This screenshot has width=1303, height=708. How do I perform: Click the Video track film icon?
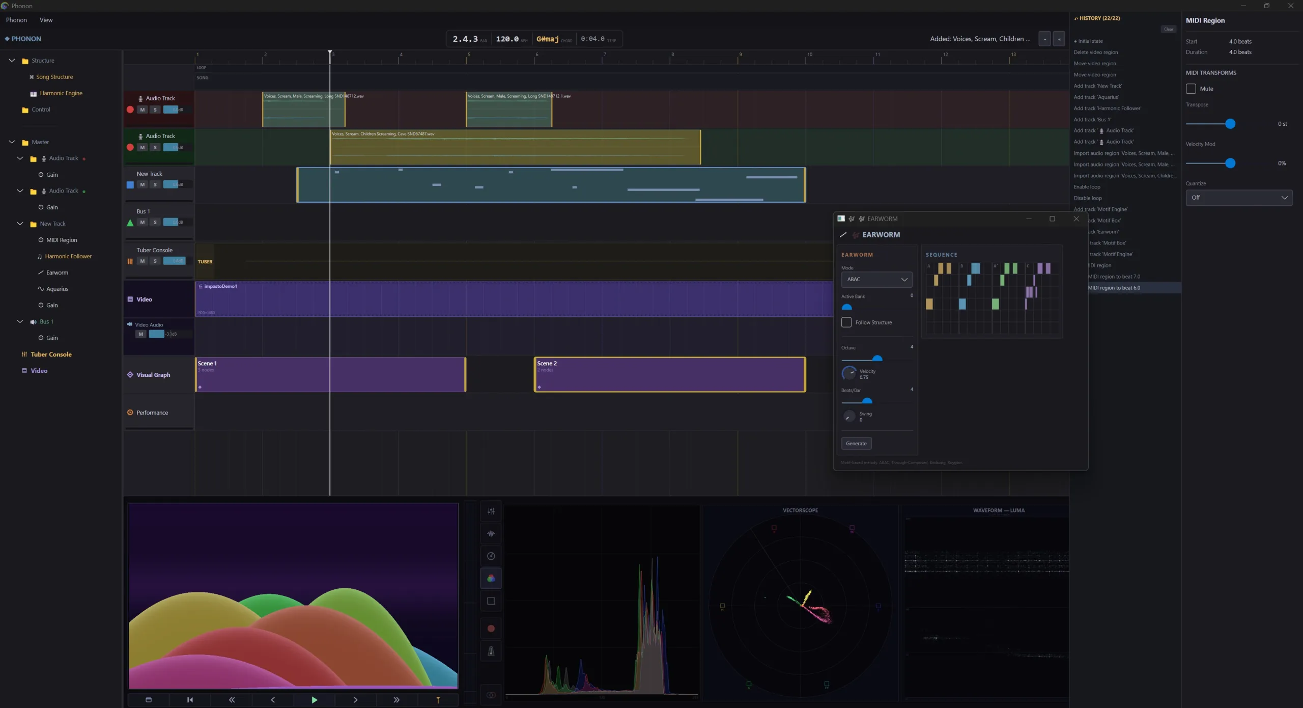(x=130, y=299)
